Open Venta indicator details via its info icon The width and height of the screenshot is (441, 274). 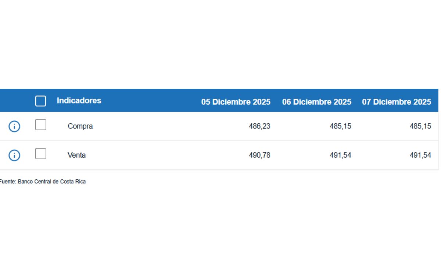point(14,155)
